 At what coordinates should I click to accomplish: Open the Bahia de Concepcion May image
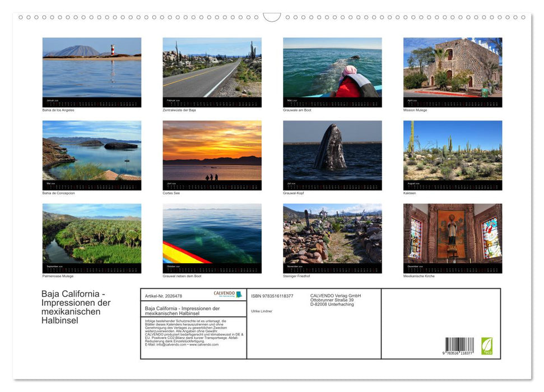click(92, 155)
